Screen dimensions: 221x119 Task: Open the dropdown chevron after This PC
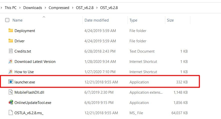(20, 8)
